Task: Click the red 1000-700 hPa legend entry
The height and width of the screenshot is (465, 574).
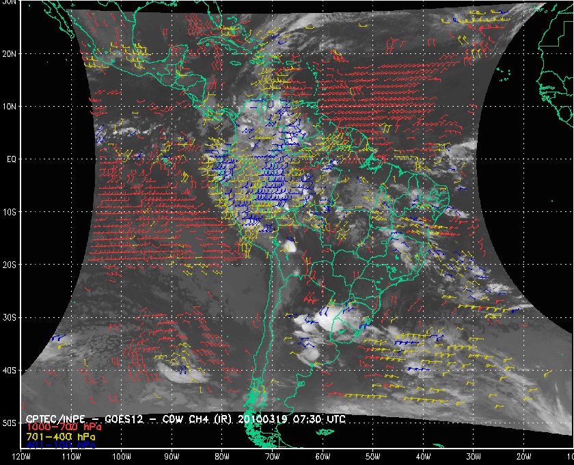Action: point(64,427)
